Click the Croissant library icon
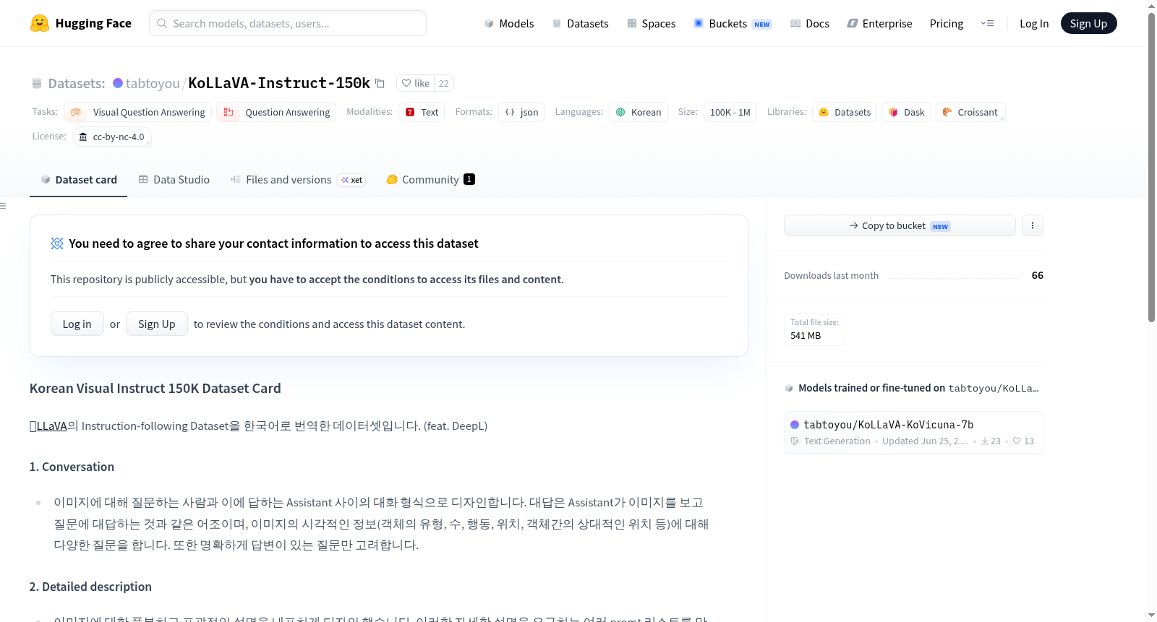The height and width of the screenshot is (622, 1157). tap(947, 112)
